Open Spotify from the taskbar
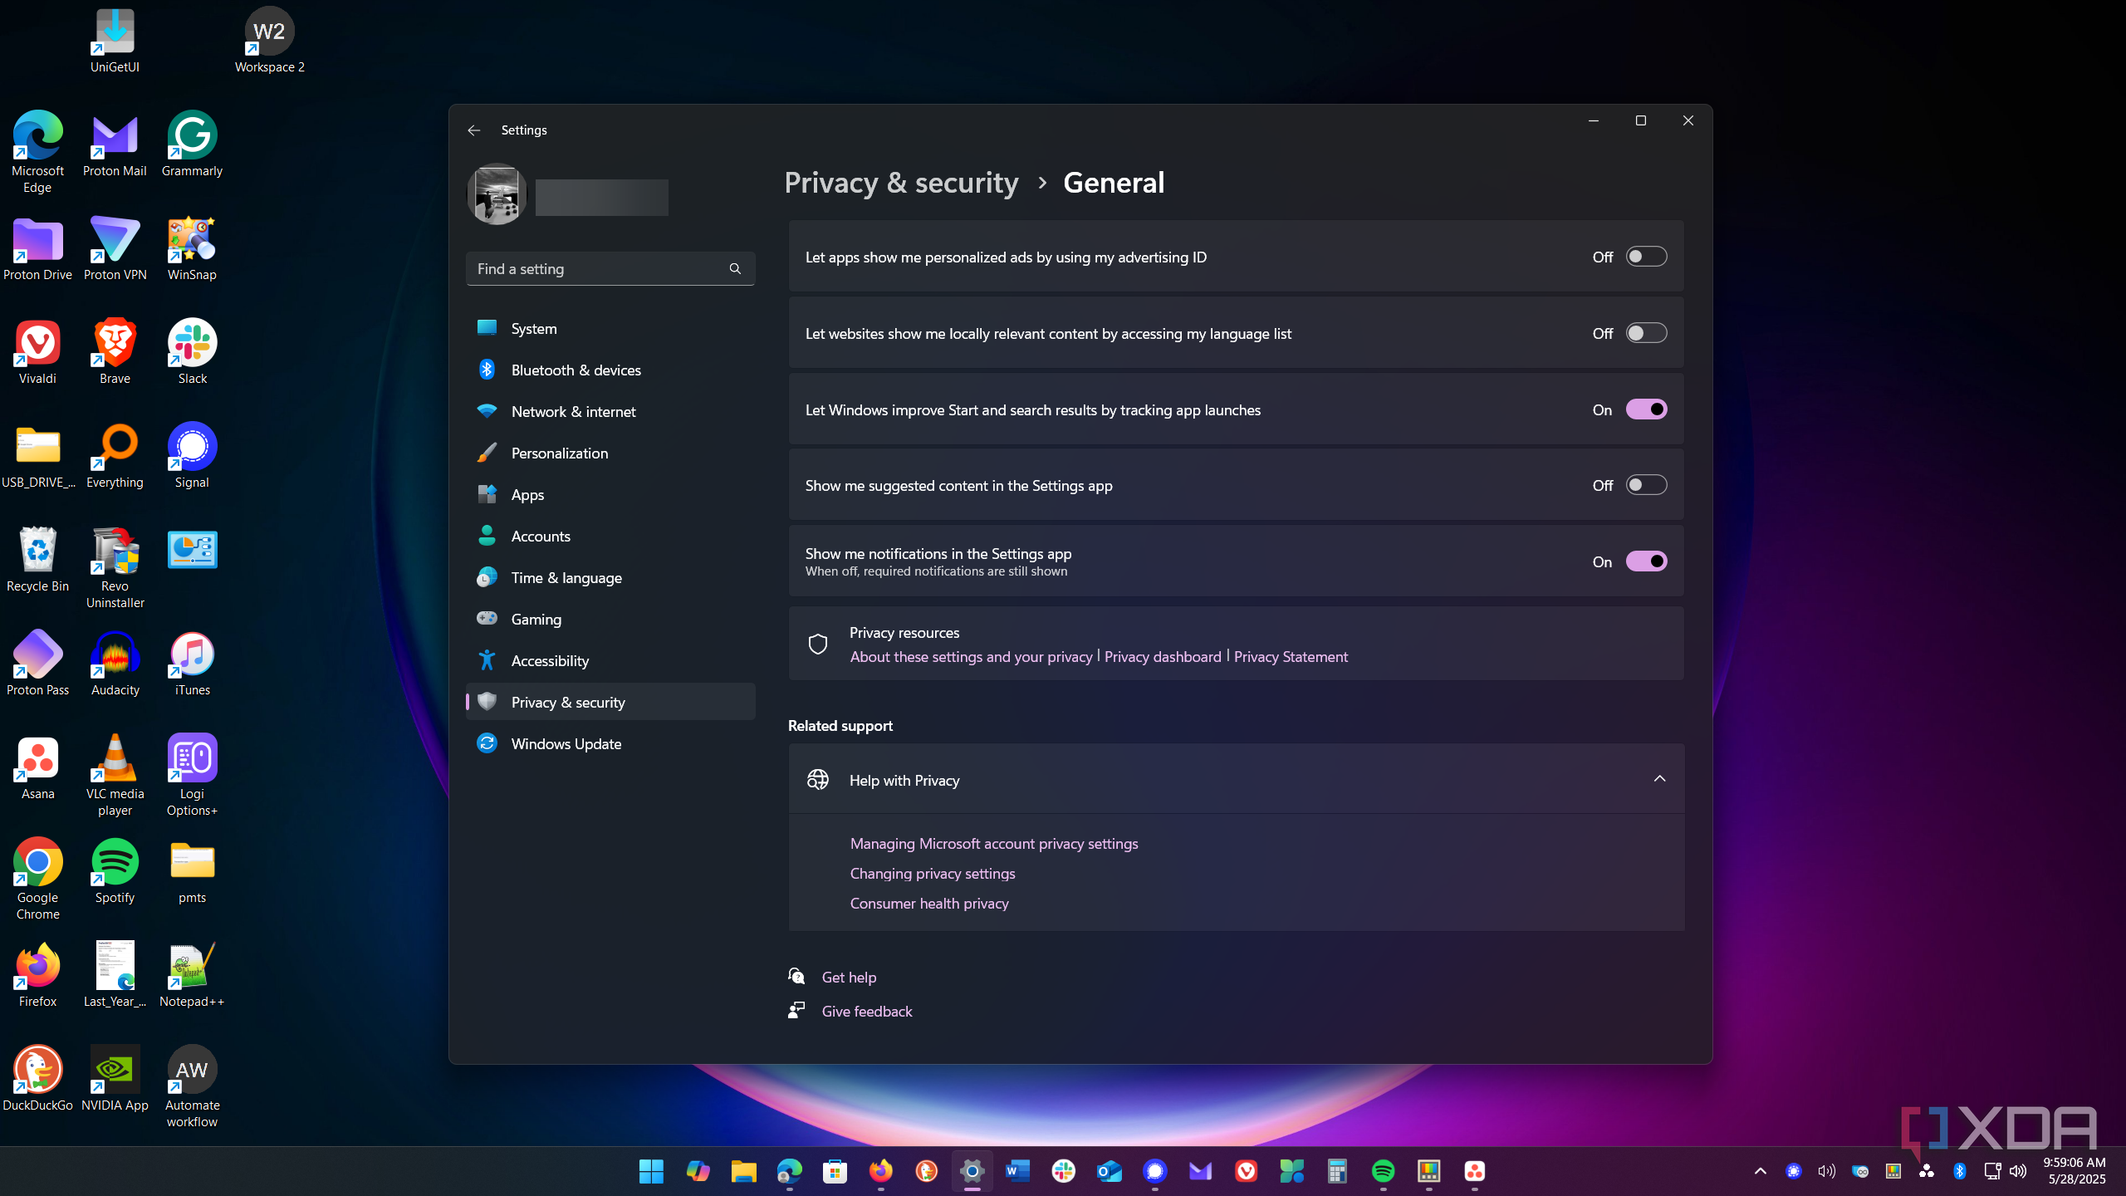The width and height of the screenshot is (2126, 1196). pyautogui.click(x=1383, y=1171)
